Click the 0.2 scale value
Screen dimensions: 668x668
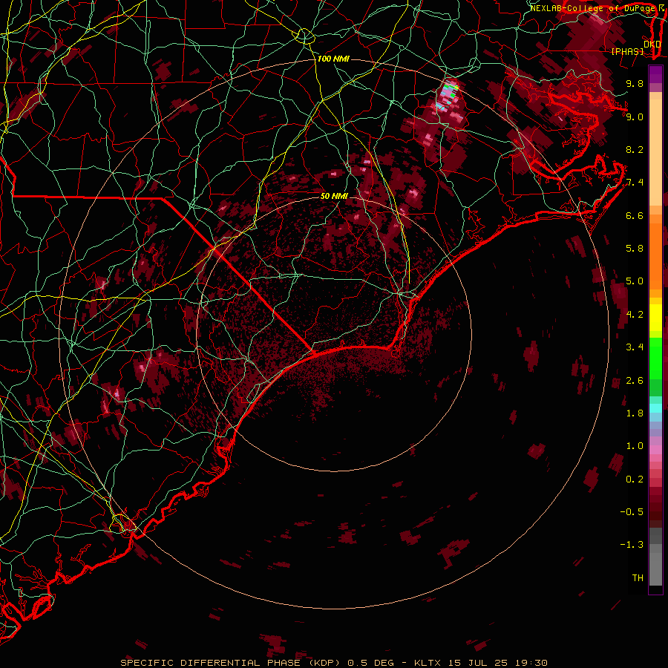click(635, 479)
